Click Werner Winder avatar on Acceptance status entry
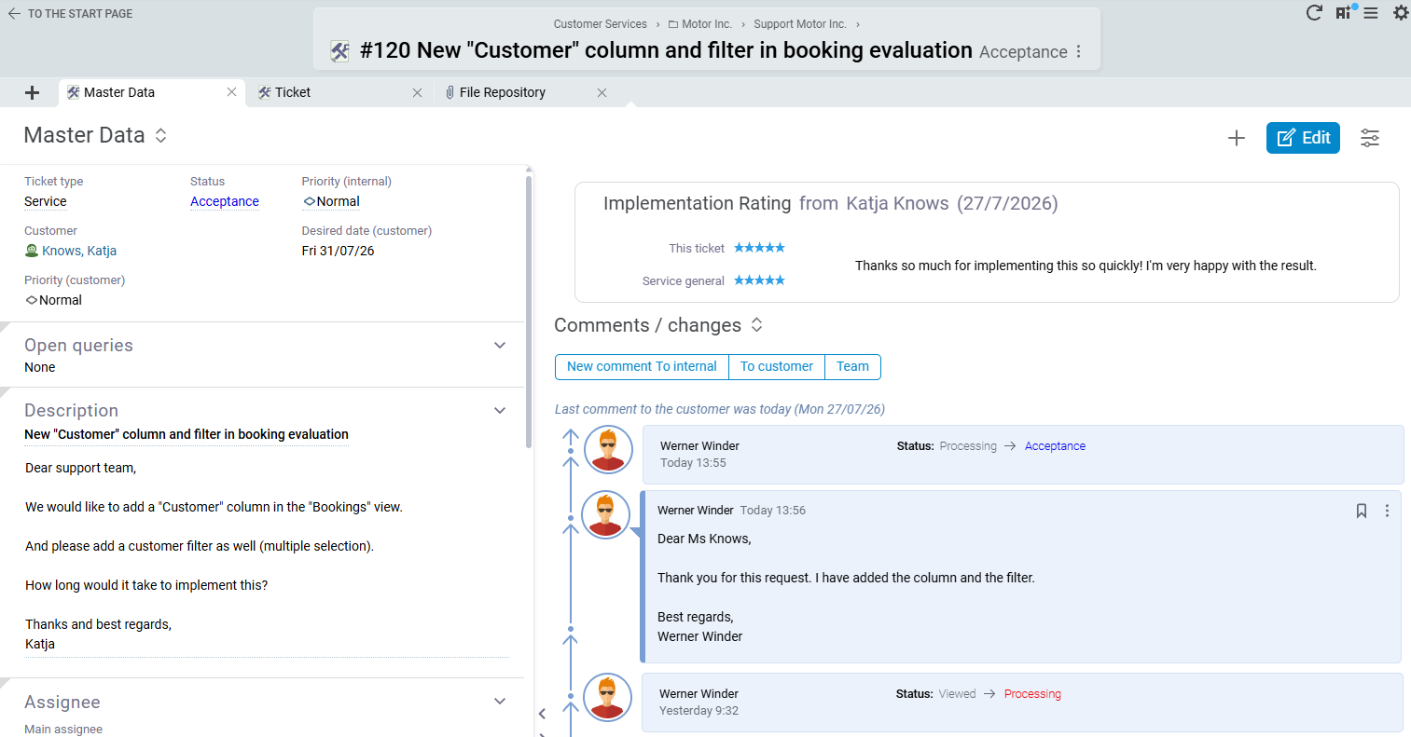 608,449
